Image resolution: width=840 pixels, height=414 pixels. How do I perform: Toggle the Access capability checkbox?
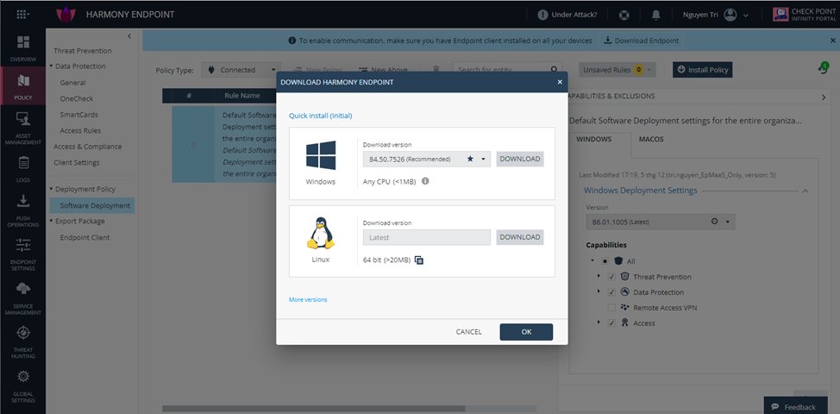click(x=611, y=323)
